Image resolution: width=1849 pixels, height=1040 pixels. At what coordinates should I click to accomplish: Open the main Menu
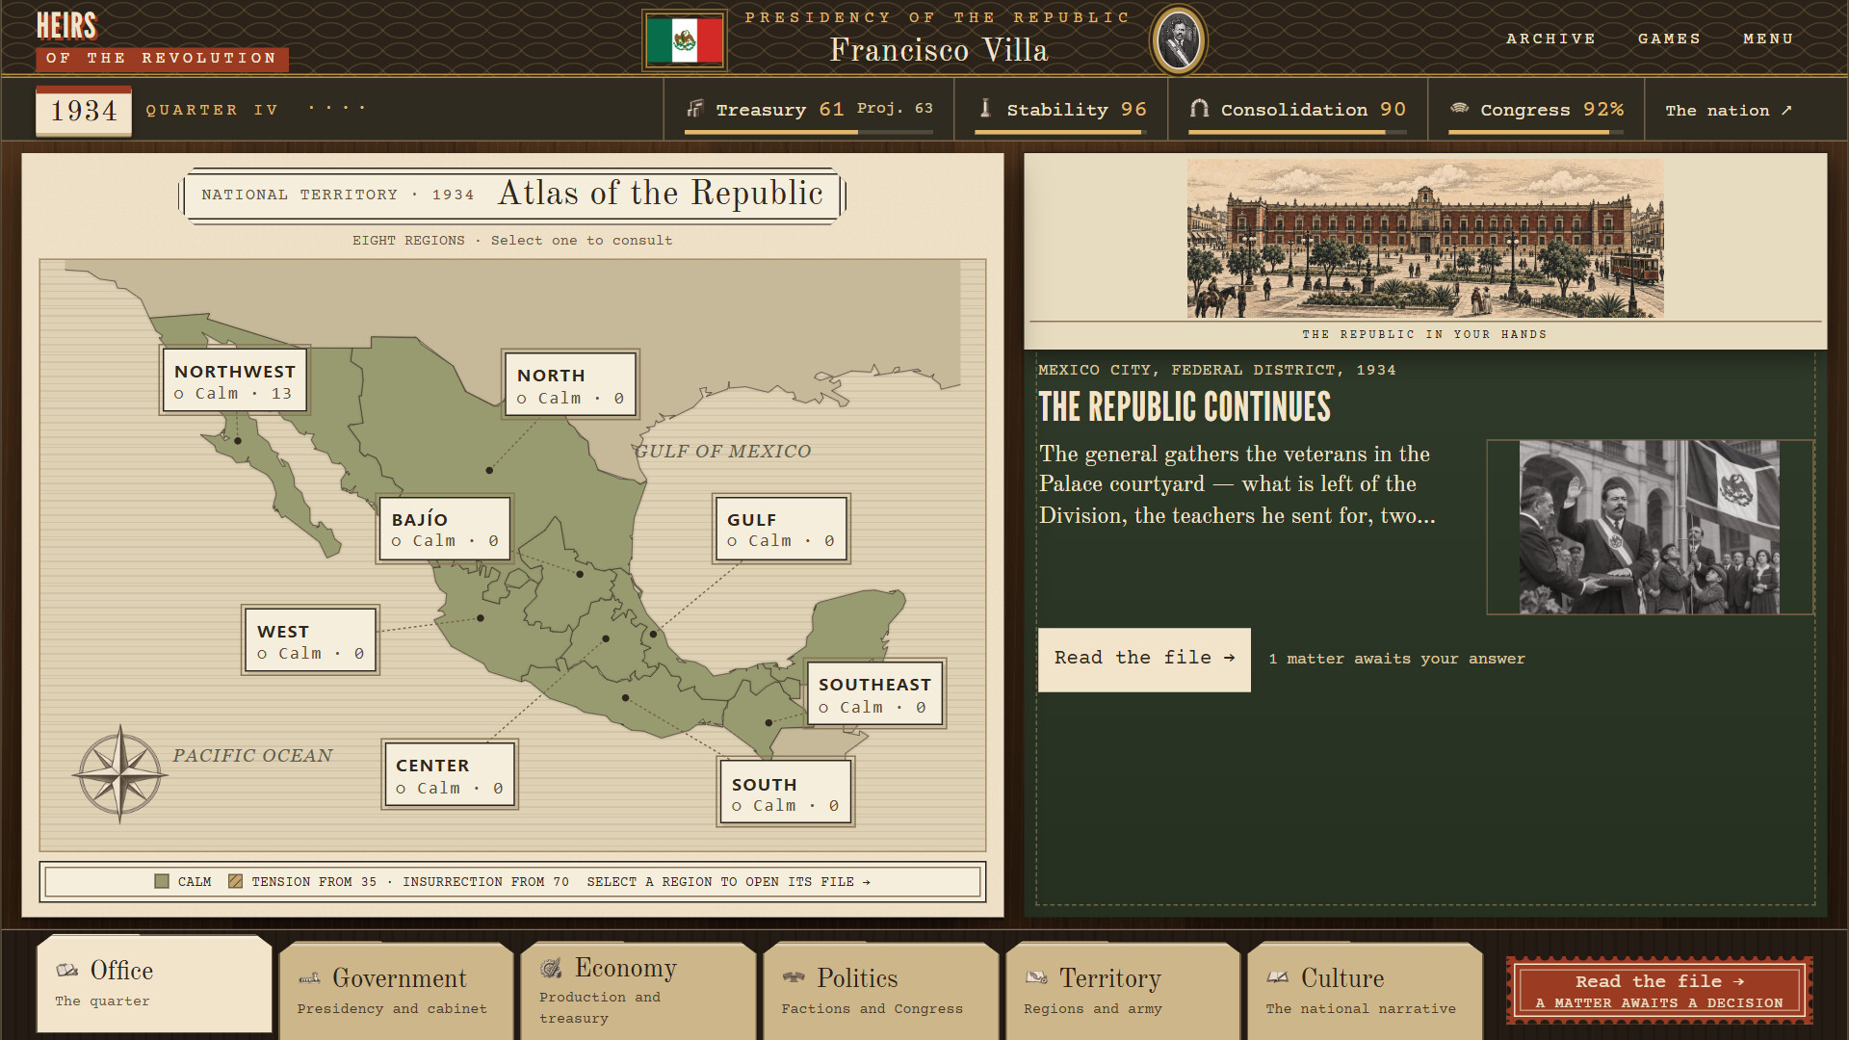[1768, 39]
